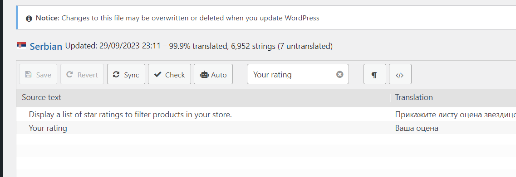Click the floppy disk icon on Save
516x177 pixels.
[x=29, y=75]
